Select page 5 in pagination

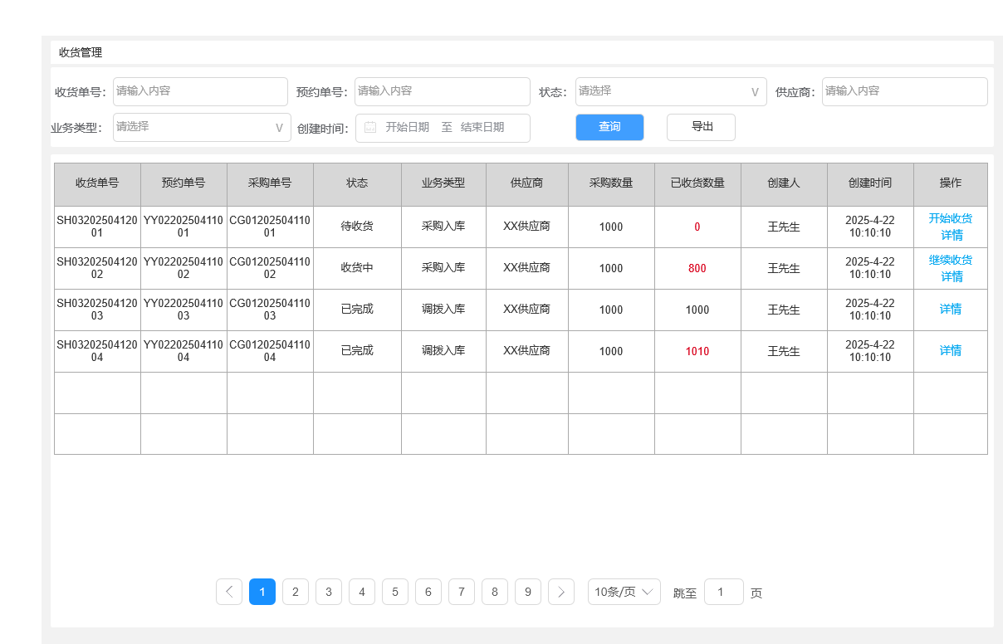pyautogui.click(x=395, y=592)
